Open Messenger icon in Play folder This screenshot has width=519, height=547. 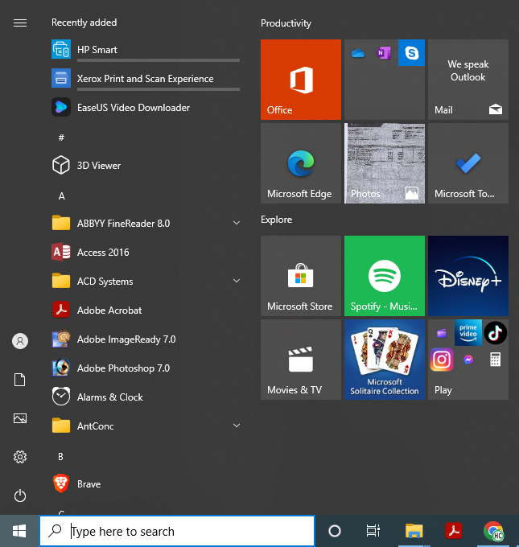[x=468, y=360]
